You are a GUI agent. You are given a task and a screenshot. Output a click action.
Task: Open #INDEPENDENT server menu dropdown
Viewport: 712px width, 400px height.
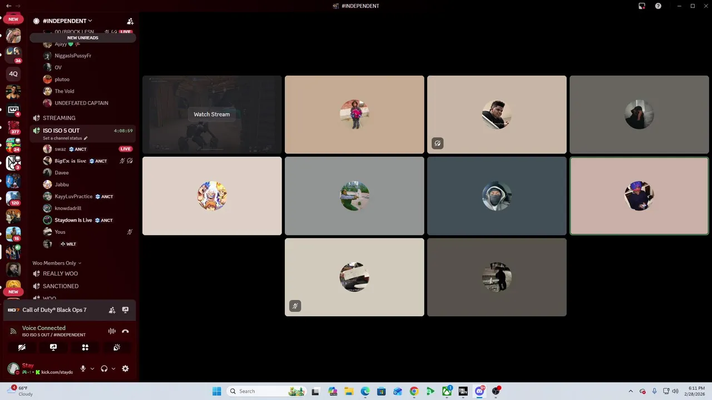(x=67, y=21)
